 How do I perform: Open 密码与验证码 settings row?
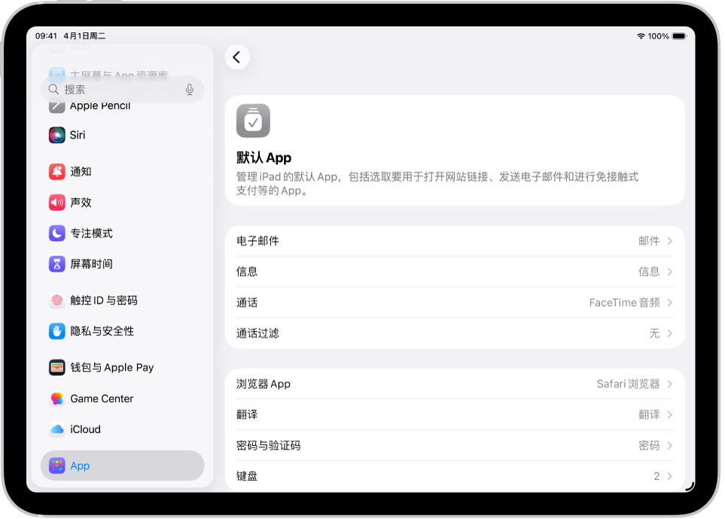coord(454,444)
